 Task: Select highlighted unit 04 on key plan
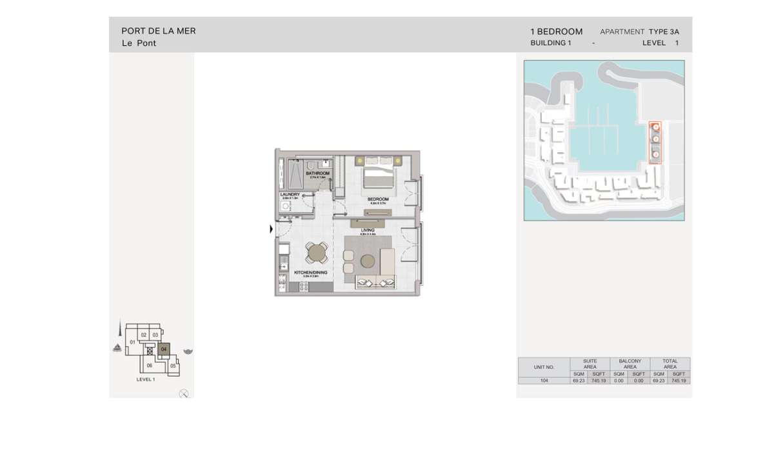point(164,349)
